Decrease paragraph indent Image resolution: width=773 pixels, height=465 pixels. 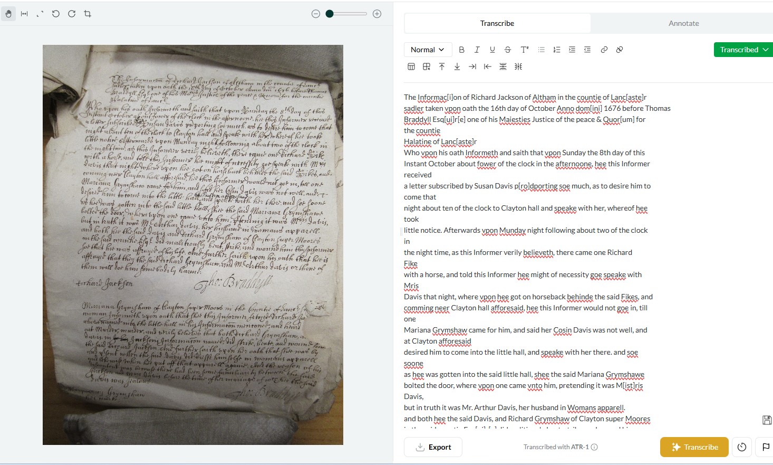(587, 50)
